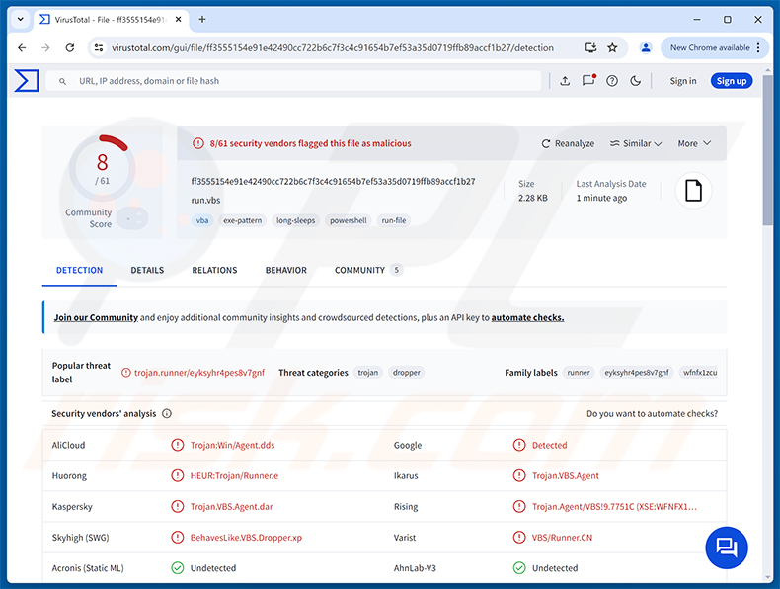Toggle the Community Score vote control

point(133,218)
